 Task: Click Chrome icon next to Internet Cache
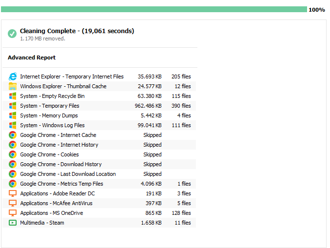click(13, 135)
